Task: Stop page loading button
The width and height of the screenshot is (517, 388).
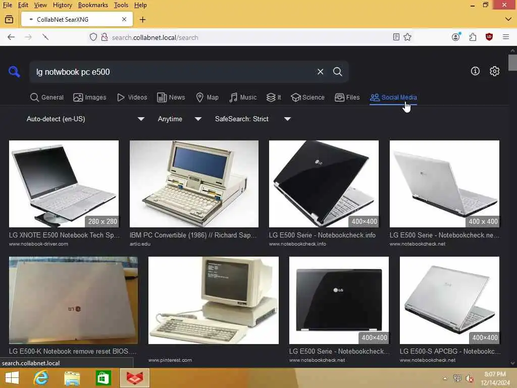Action: pos(45,37)
